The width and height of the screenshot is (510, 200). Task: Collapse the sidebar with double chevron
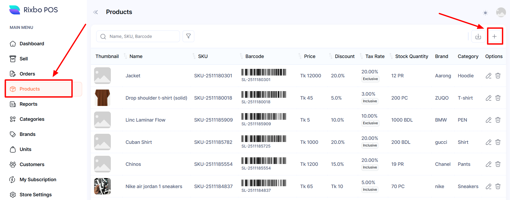coord(96,12)
